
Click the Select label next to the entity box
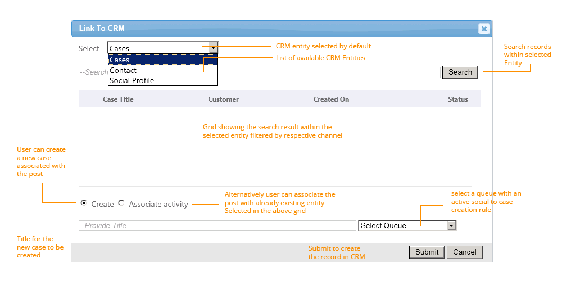89,49
